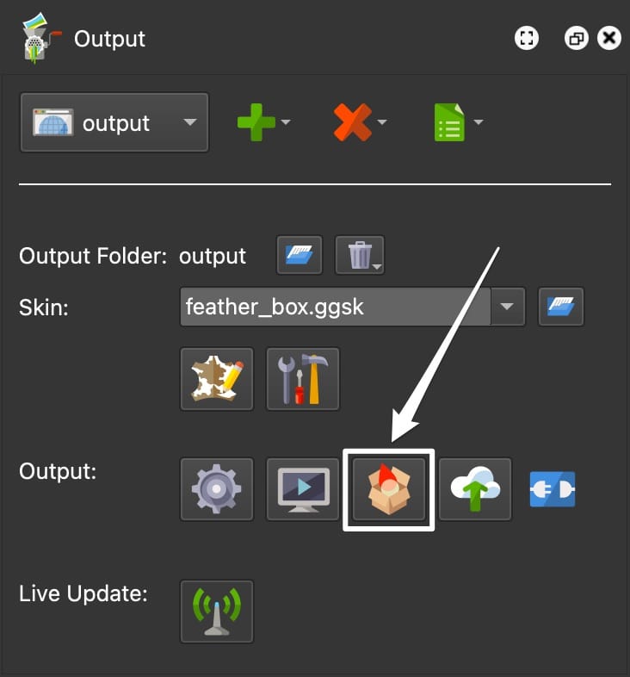The width and height of the screenshot is (630, 677).
Task: Click the trash can to clear output folder
Action: click(x=360, y=255)
